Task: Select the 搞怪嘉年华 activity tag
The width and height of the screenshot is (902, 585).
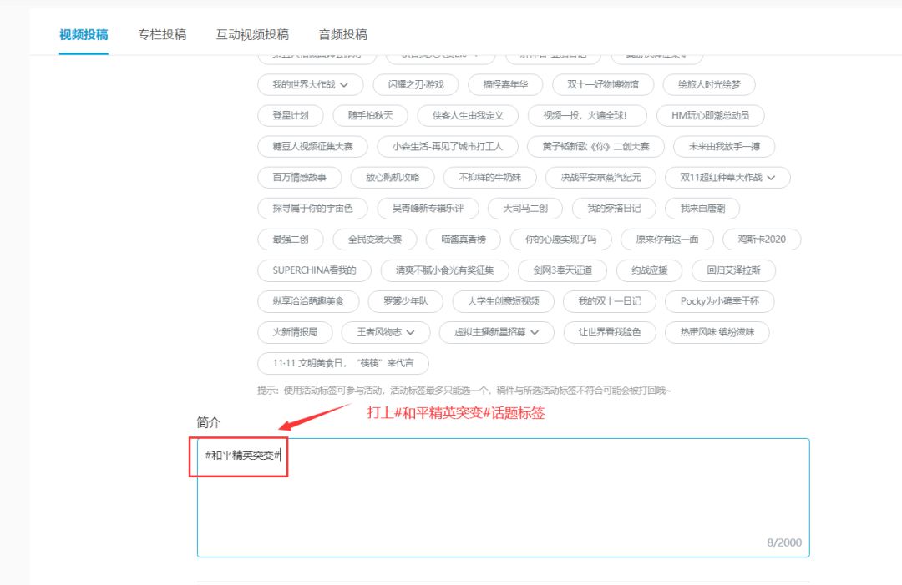Action: pos(505,84)
